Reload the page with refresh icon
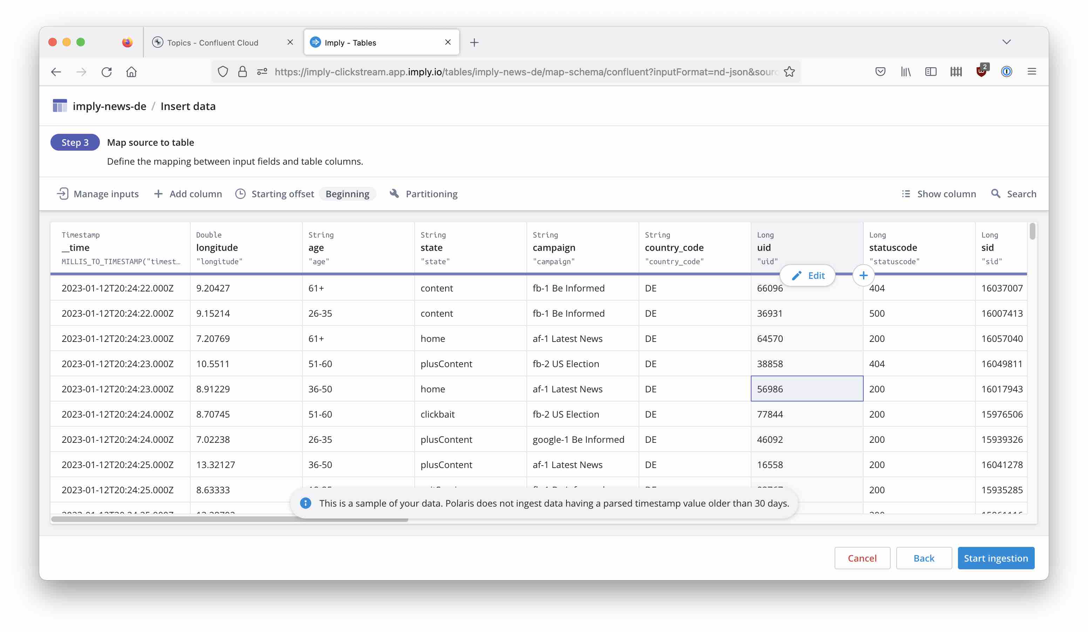1088x632 pixels. (x=107, y=71)
